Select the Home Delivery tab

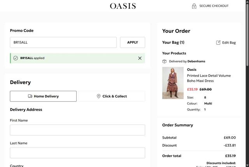pyautogui.click(x=43, y=96)
